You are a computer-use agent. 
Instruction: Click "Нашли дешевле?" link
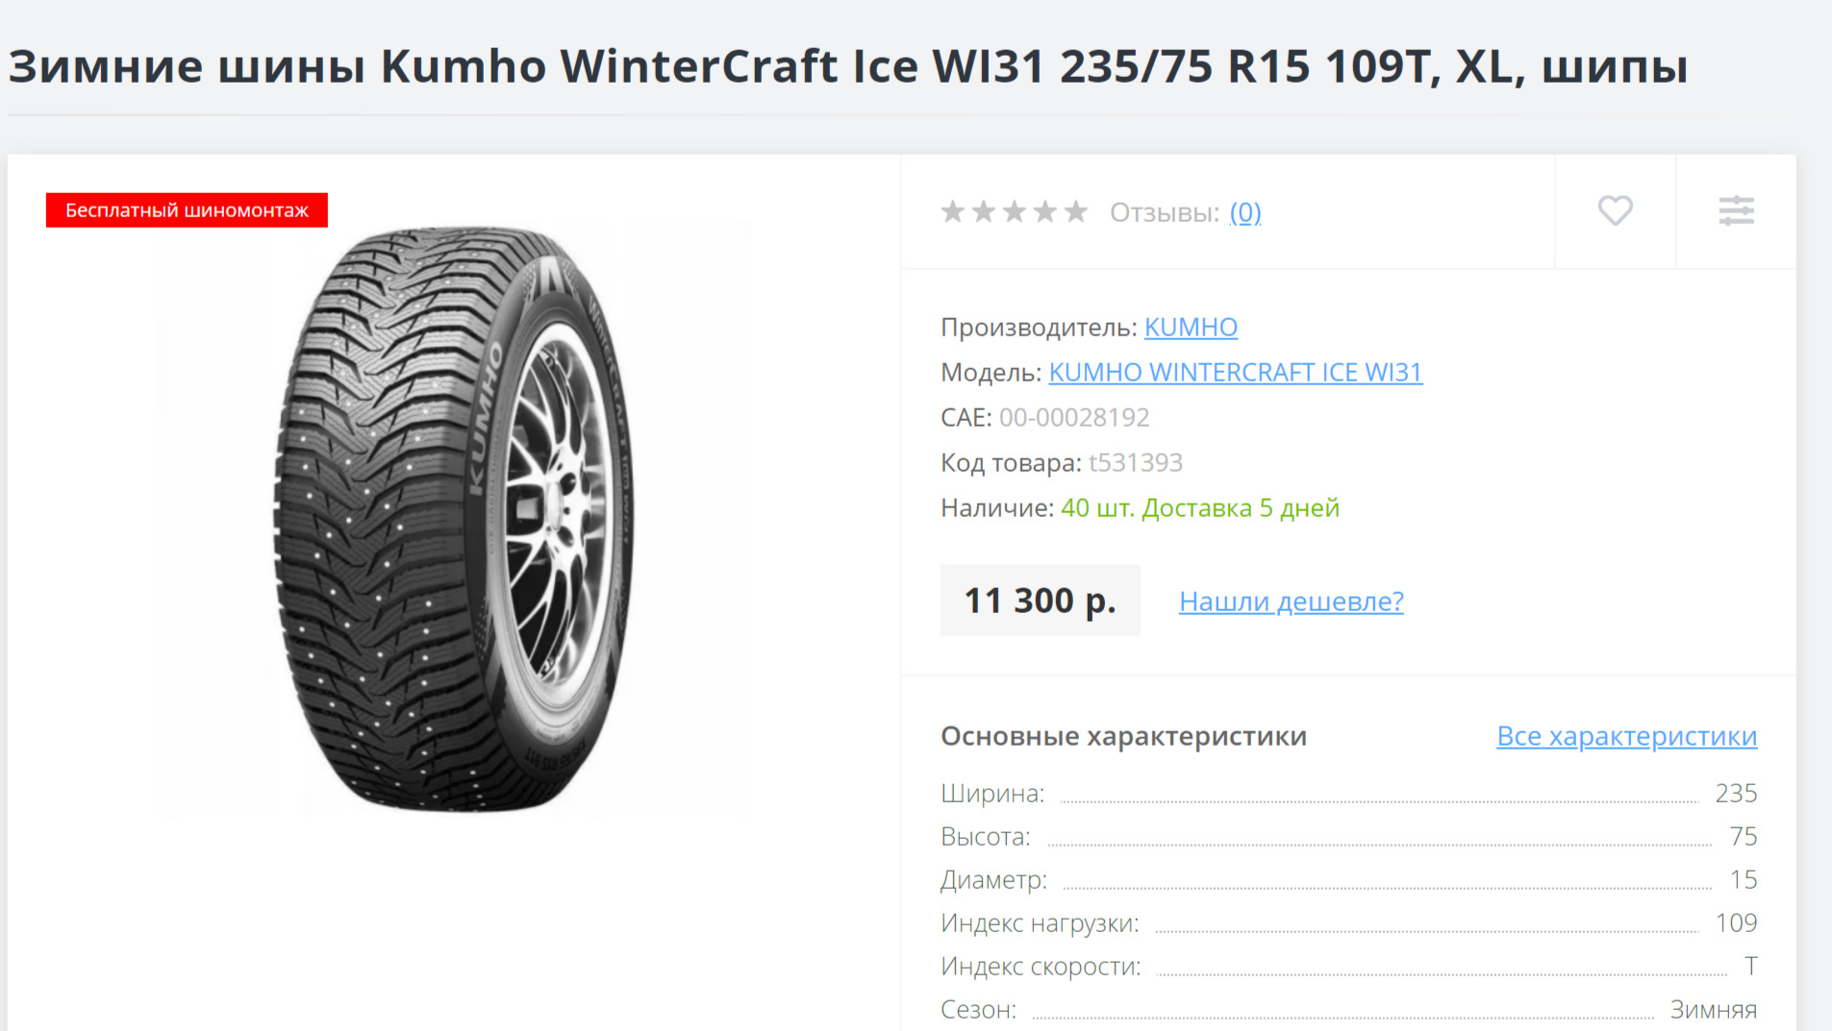[1291, 601]
